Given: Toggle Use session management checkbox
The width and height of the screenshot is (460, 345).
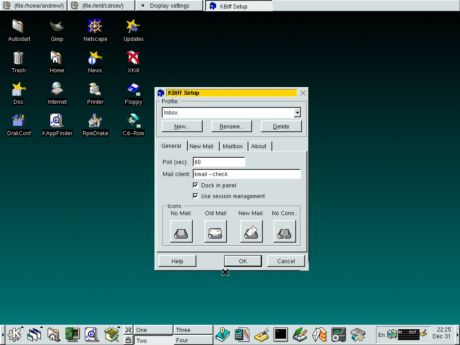Looking at the screenshot, I should (x=195, y=196).
